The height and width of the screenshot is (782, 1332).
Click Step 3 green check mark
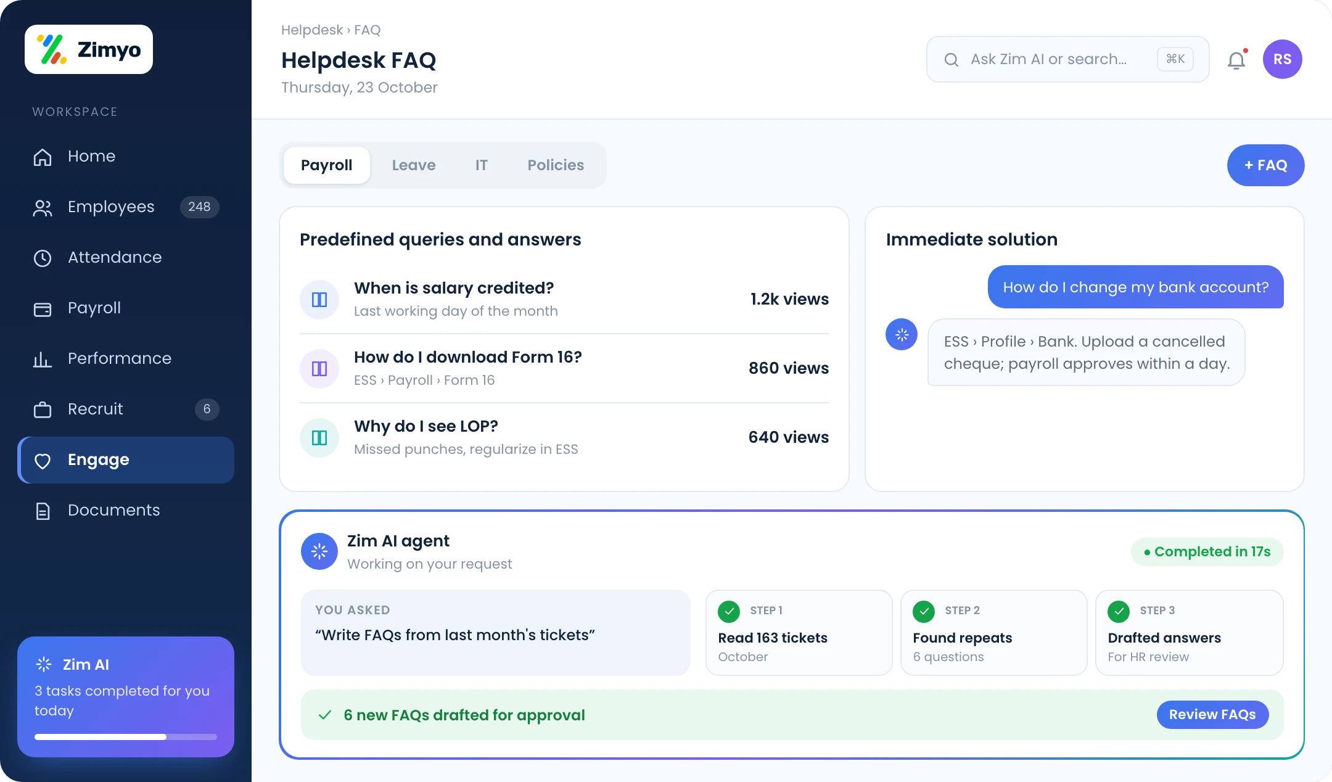[x=1119, y=611]
